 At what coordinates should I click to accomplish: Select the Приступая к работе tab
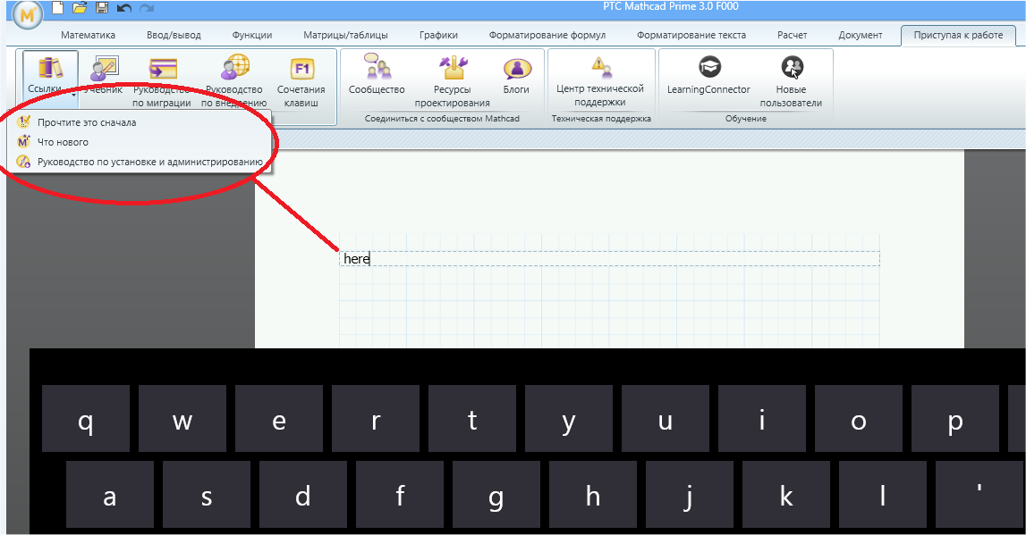pos(958,35)
